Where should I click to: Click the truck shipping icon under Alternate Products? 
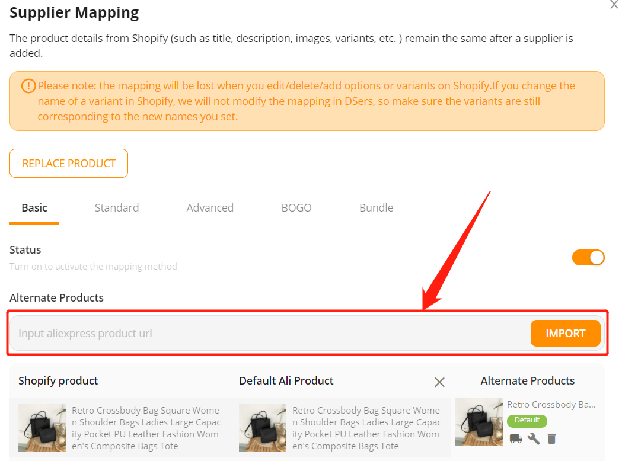pos(516,439)
